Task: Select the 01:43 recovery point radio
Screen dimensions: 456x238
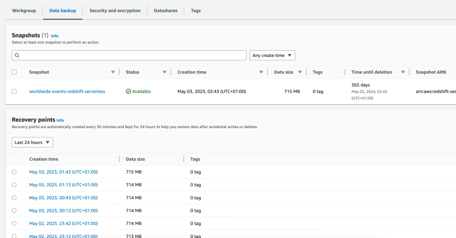Action: pyautogui.click(x=14, y=172)
